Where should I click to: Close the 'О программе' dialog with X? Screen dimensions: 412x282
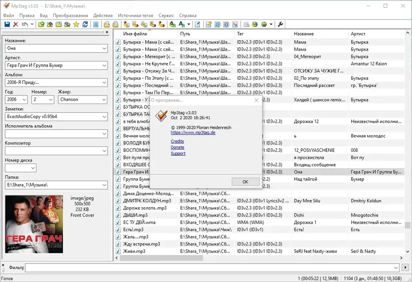256,100
